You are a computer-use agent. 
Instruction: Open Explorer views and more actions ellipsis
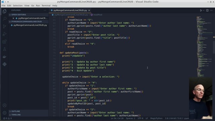[x=45, y=10]
